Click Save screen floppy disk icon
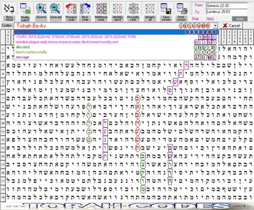 click(166, 12)
